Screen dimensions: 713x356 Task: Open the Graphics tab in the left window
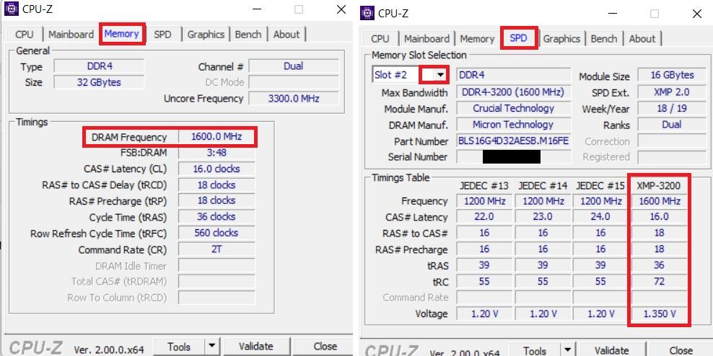coord(206,35)
